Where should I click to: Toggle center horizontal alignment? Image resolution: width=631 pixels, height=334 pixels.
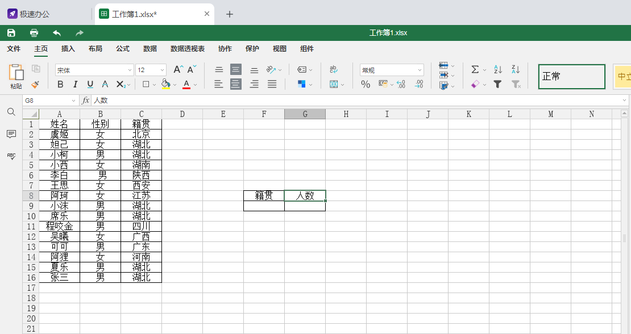(236, 84)
